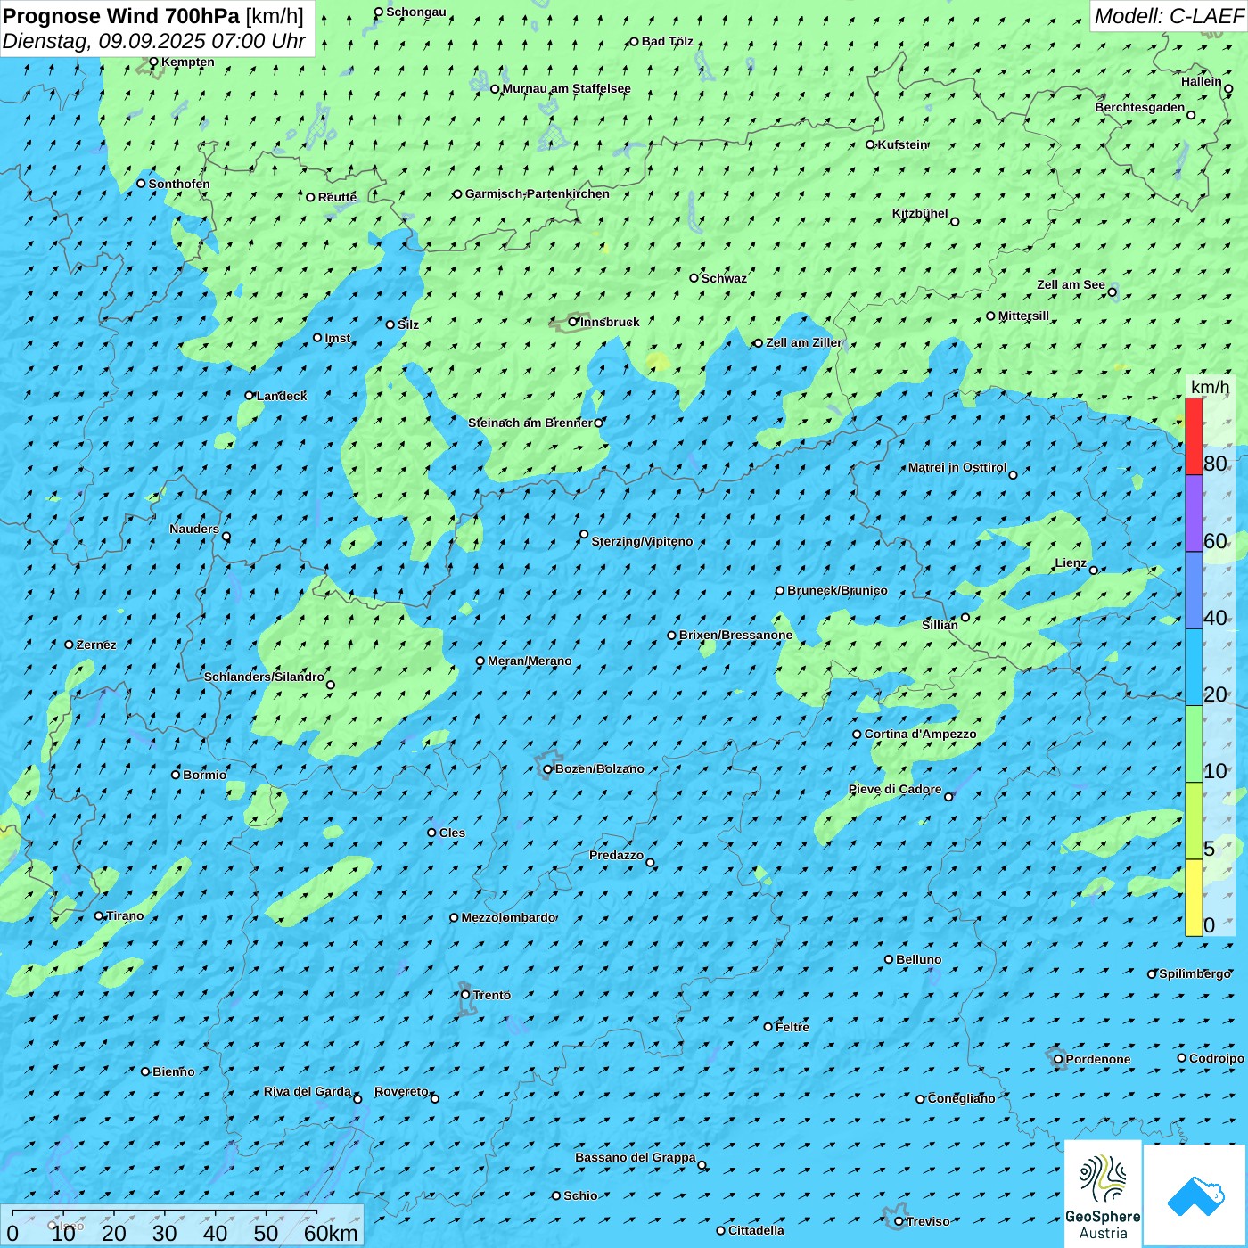Click the Sillian town label
Screen dimensions: 1248x1248
pos(940,625)
